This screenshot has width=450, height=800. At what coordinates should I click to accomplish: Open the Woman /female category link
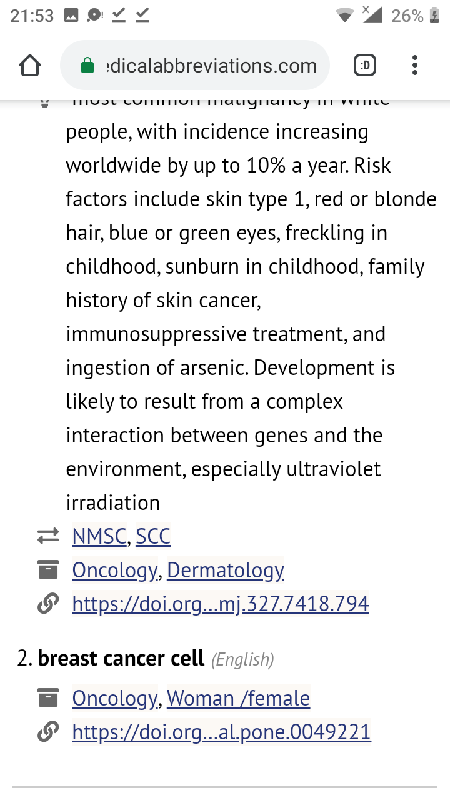[x=238, y=698]
